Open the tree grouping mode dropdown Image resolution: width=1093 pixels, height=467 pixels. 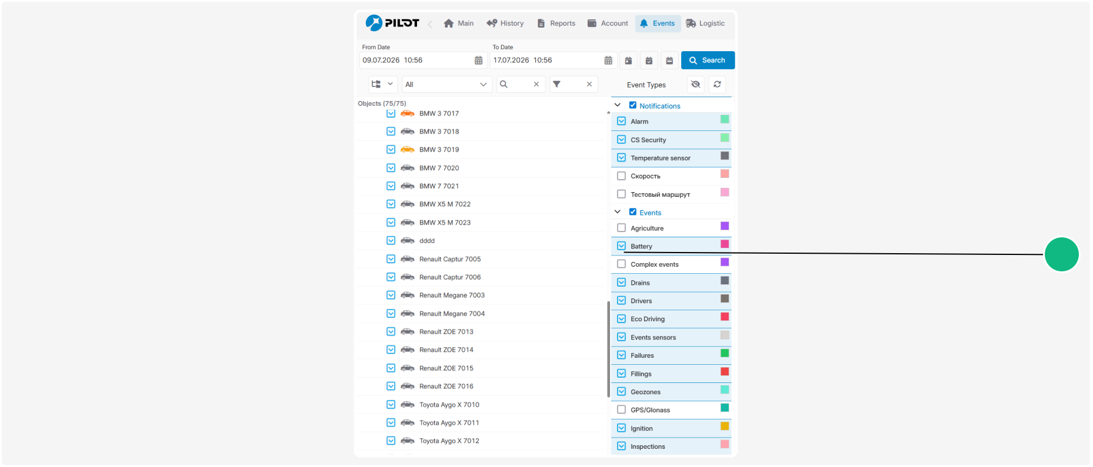(x=383, y=85)
